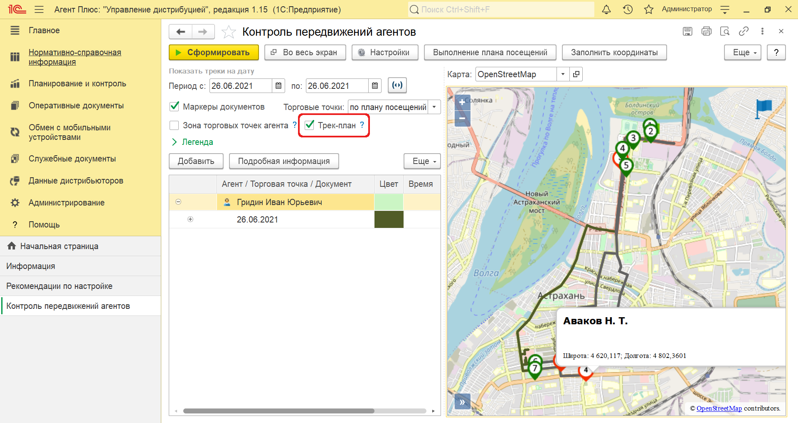
Task: Switch to Начальная страница tab
Action: (x=80, y=246)
